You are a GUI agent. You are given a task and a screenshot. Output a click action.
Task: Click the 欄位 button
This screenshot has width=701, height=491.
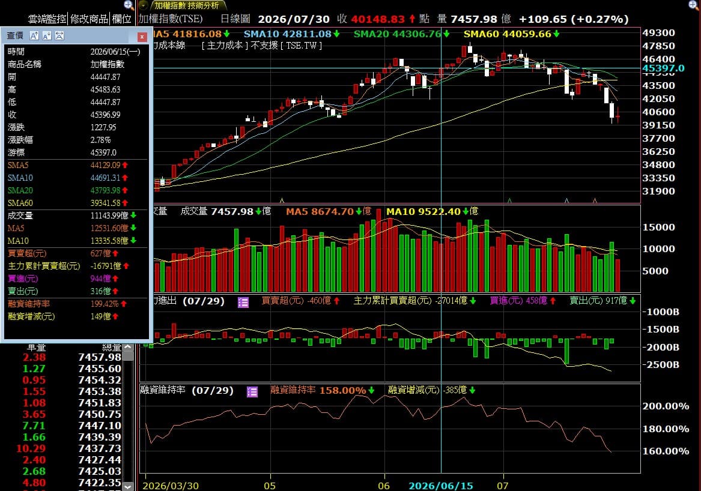coord(121,19)
